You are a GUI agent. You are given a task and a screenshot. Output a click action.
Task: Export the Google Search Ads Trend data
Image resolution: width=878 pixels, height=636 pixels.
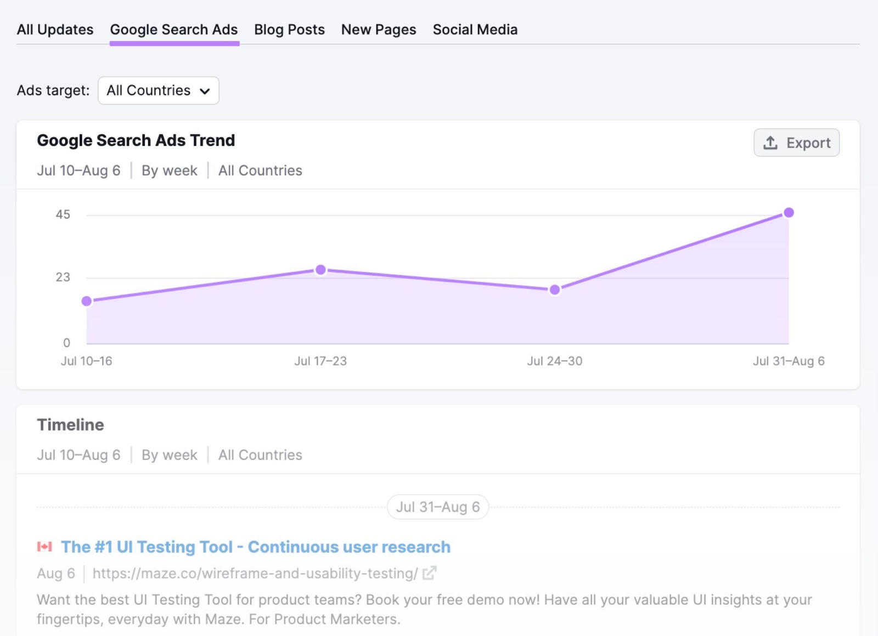796,143
